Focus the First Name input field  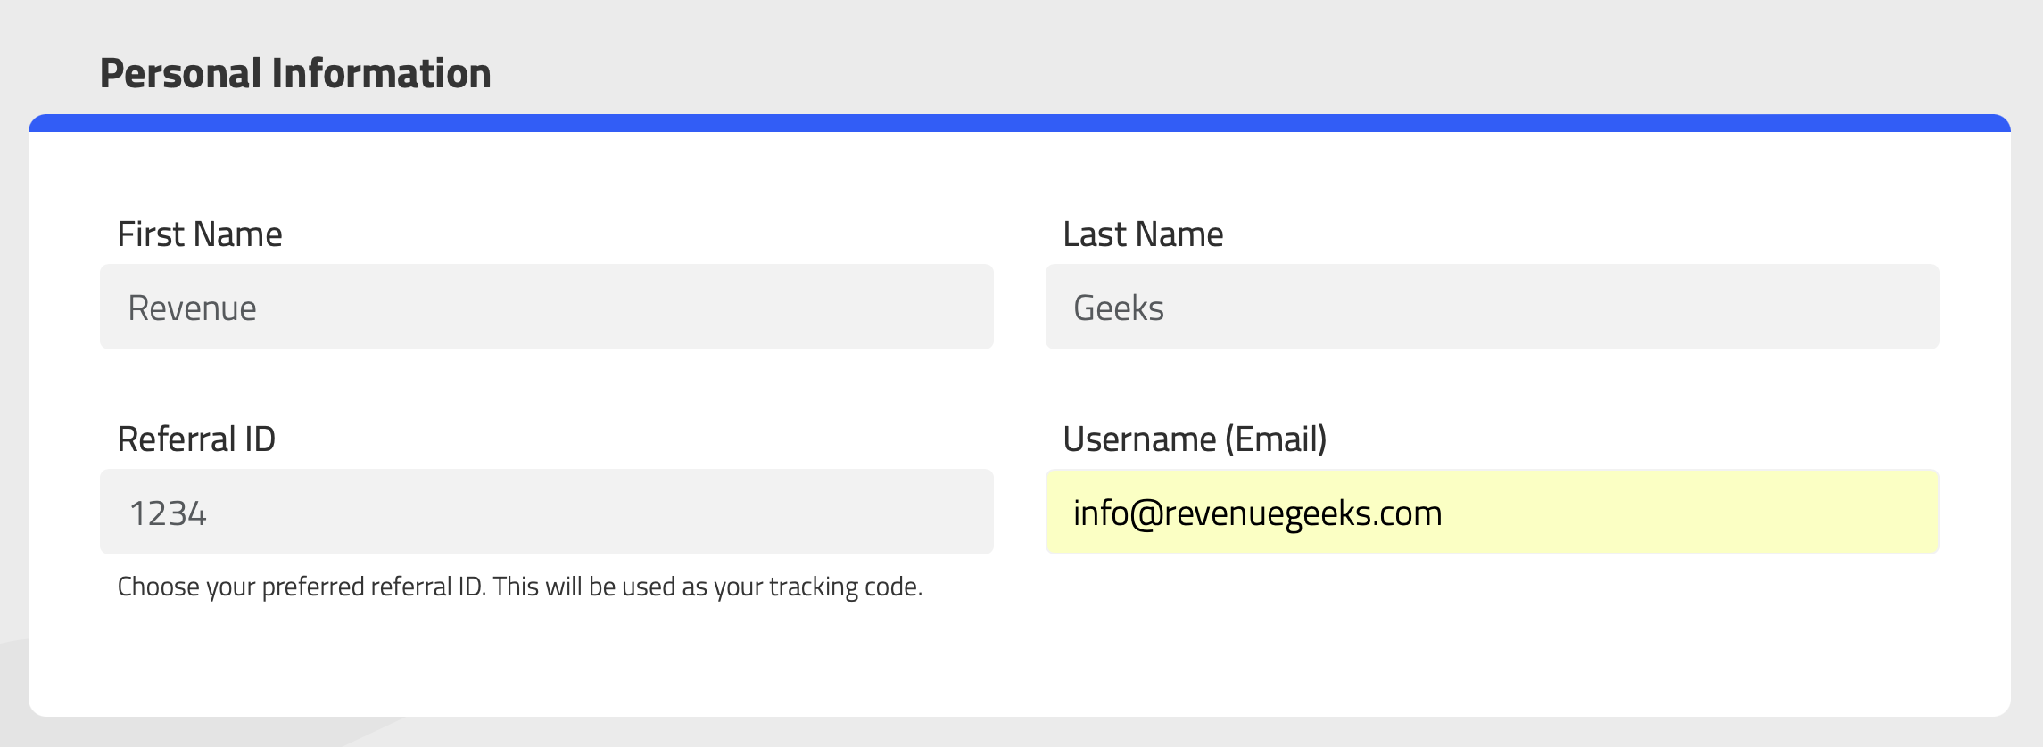(546, 307)
